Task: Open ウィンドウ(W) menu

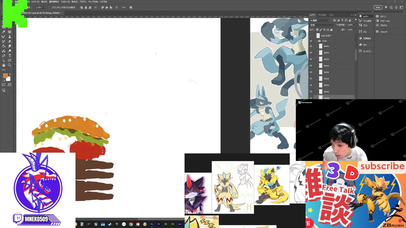Action: (93, 2)
